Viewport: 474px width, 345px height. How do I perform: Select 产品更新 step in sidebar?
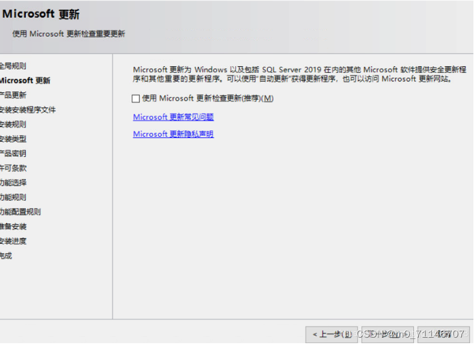(13, 95)
